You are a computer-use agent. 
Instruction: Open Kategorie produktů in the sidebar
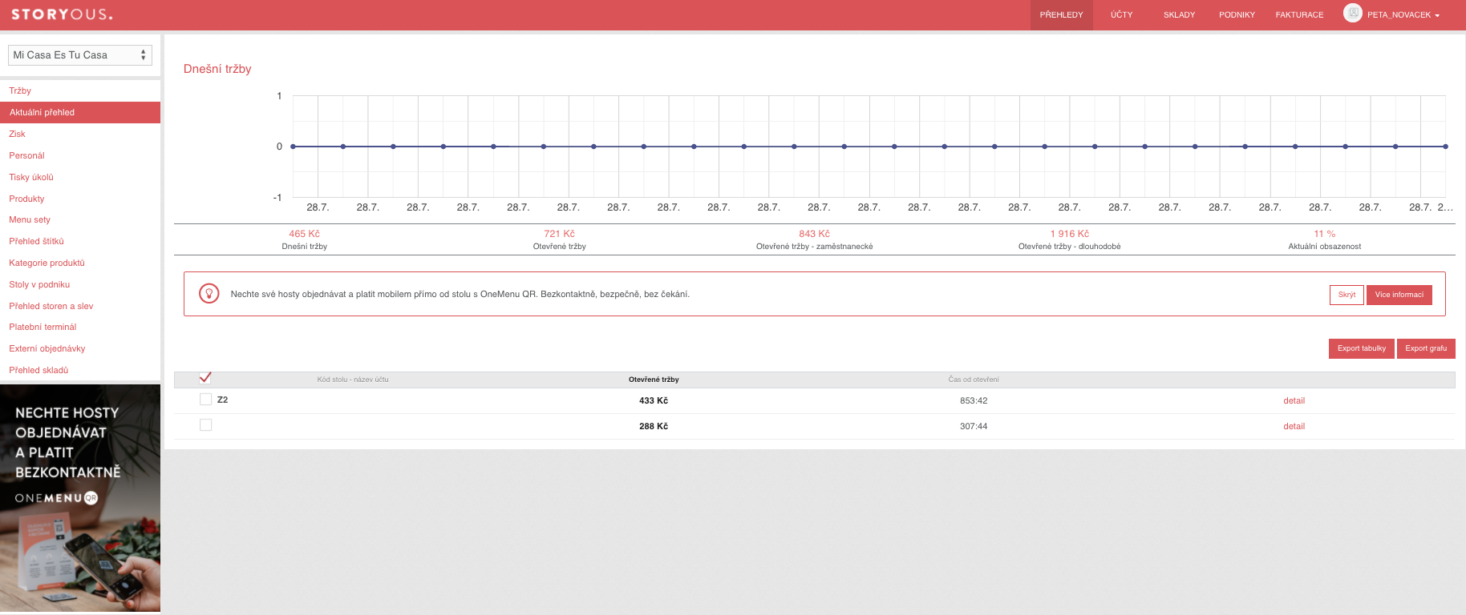tap(80, 263)
